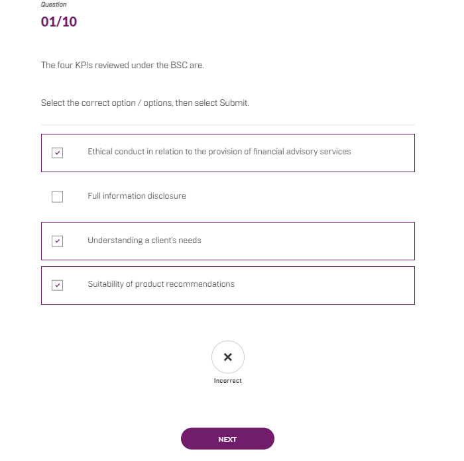This screenshot has height=461, width=464.
Task: Uncheck the Ethical conduct option checkbox
Action: click(58, 153)
